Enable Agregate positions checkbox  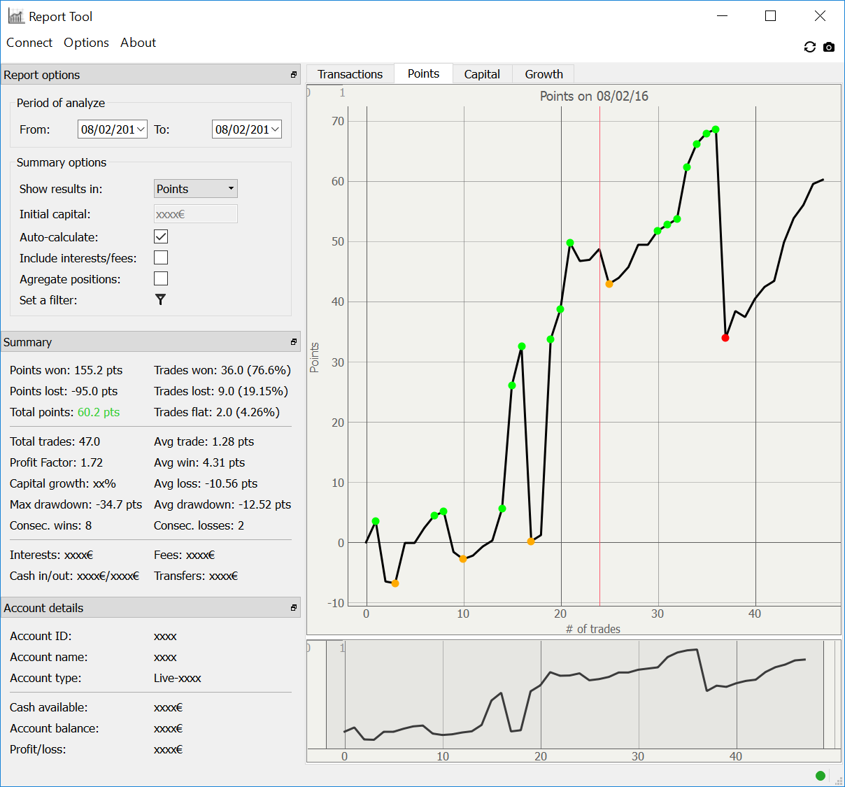(161, 278)
